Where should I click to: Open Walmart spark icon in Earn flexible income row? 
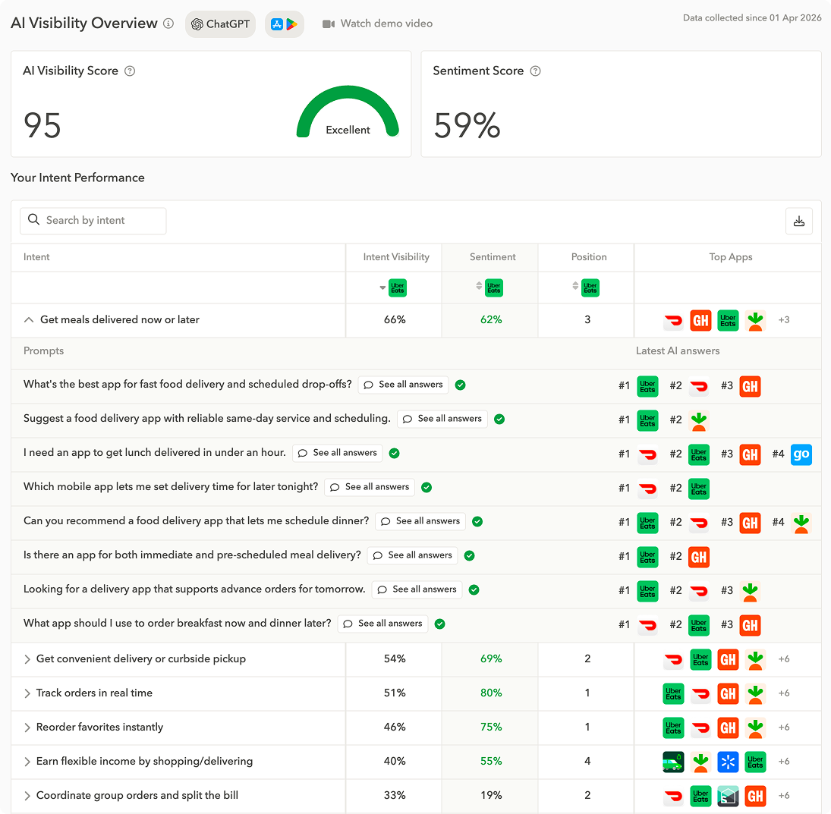pos(729,762)
